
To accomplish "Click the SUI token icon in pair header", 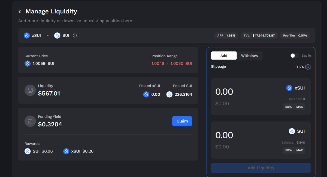I will point(57,35).
